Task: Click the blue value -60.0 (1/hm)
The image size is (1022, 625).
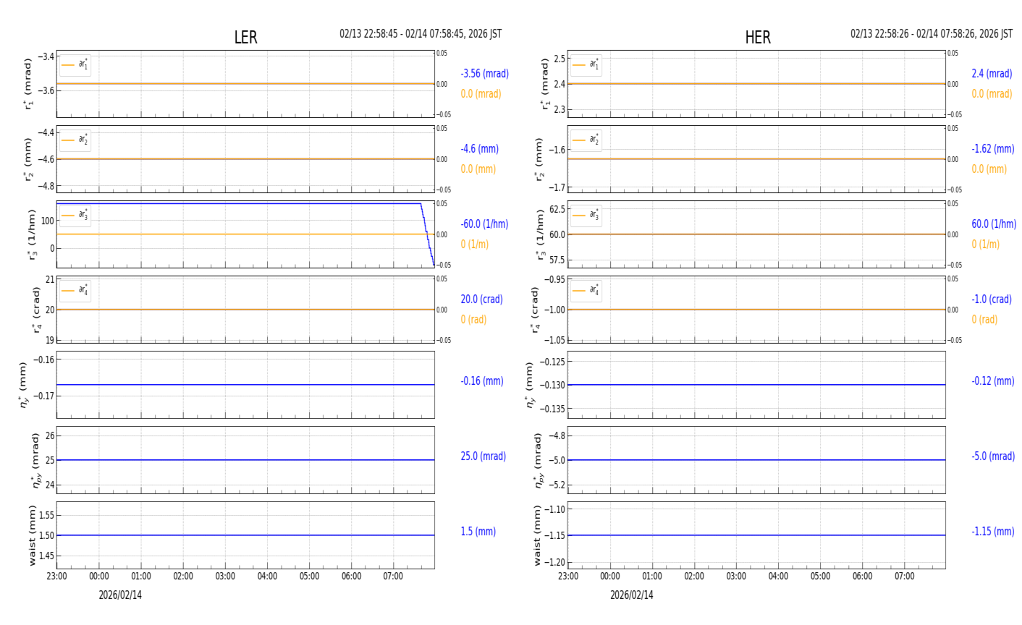Action: (x=484, y=224)
